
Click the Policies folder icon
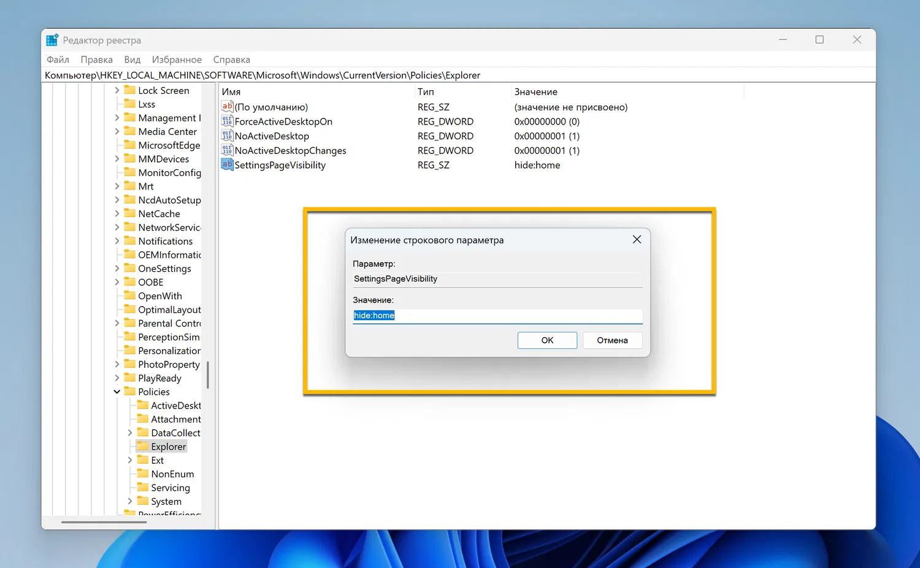coord(129,391)
